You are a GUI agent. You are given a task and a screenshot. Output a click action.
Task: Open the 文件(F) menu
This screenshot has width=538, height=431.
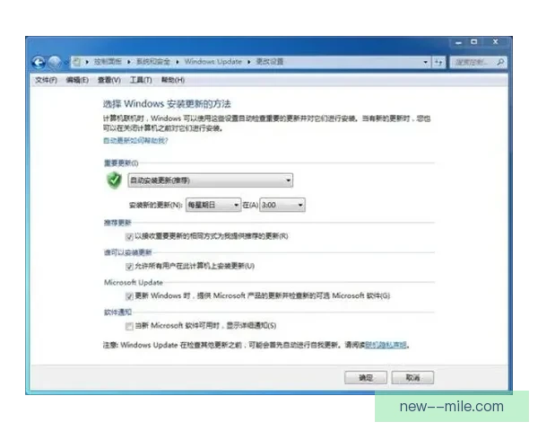(46, 80)
